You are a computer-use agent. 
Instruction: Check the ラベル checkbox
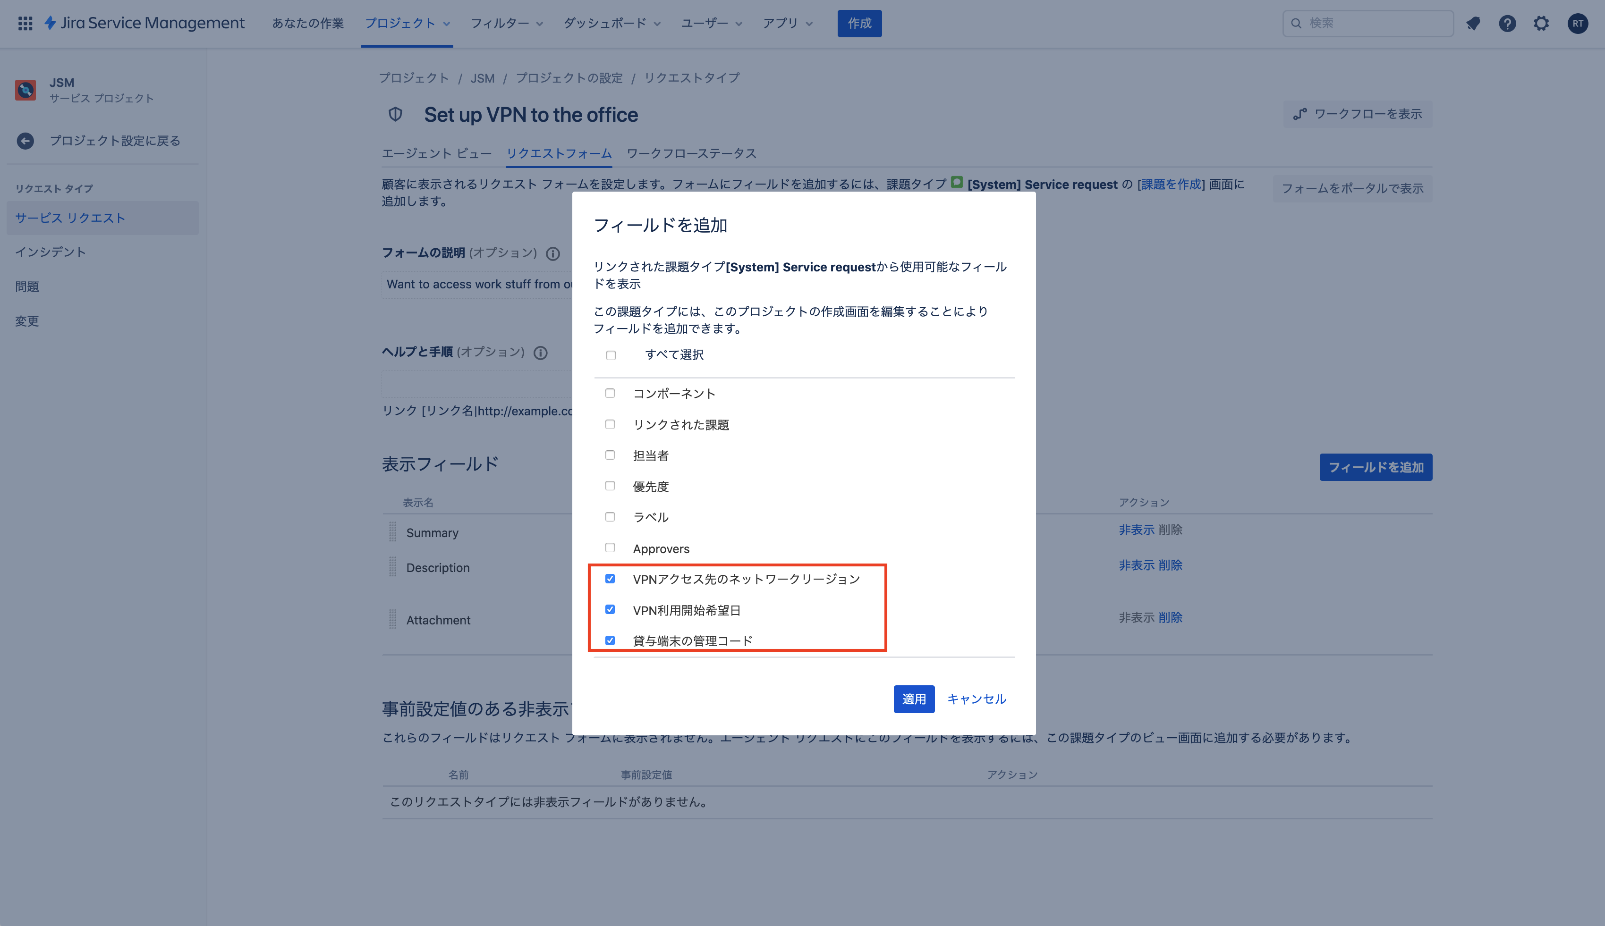point(610,516)
